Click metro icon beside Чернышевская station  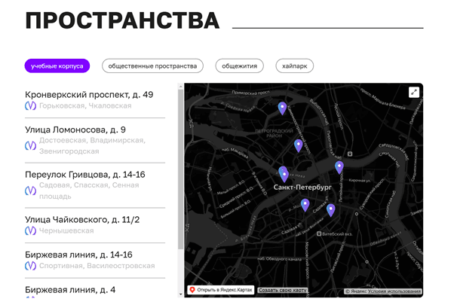click(31, 231)
